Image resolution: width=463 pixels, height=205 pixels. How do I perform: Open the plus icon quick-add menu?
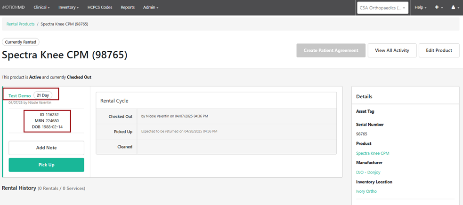[x=439, y=8]
